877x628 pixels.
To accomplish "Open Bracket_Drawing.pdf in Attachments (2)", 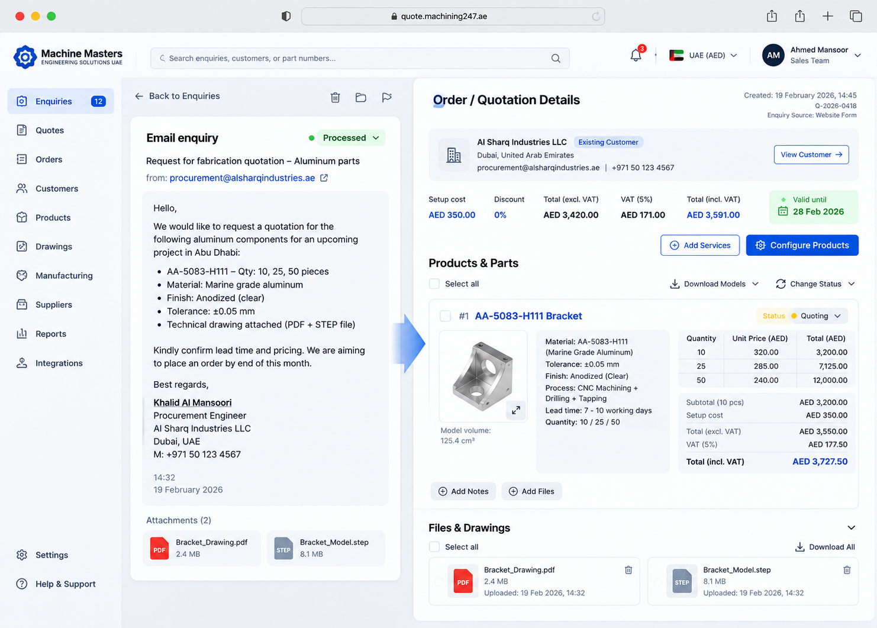I will click(x=202, y=548).
